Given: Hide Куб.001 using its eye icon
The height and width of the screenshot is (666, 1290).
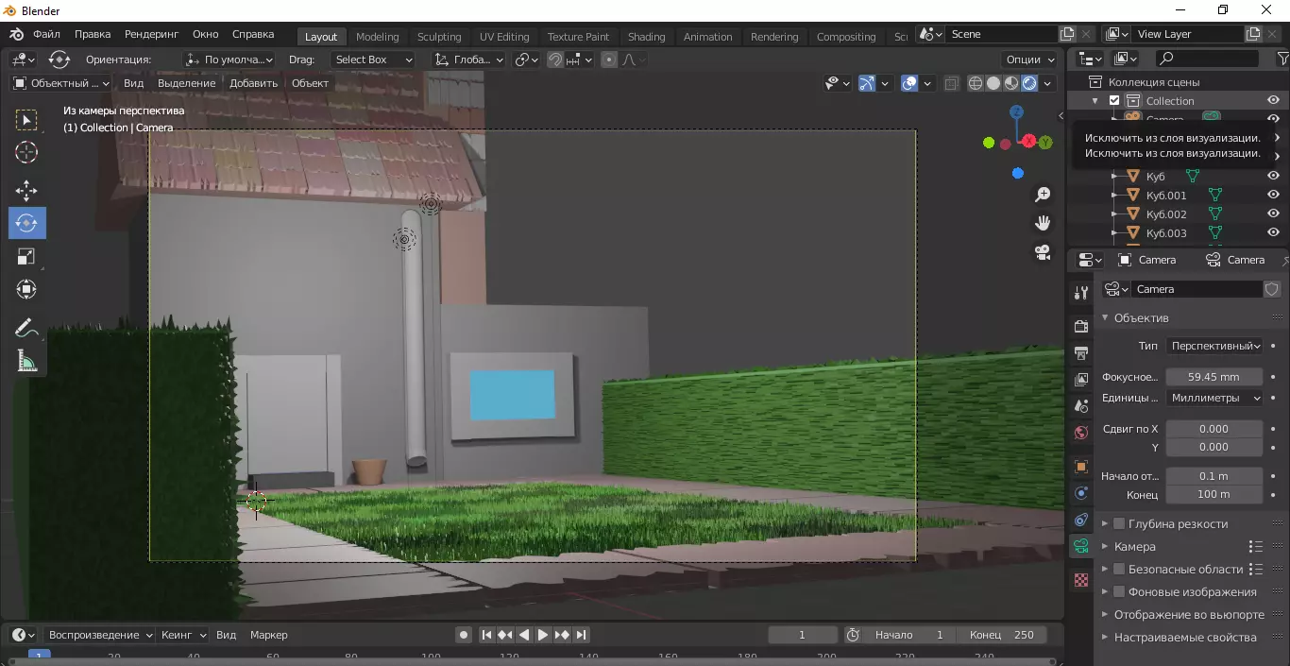Looking at the screenshot, I should (x=1273, y=195).
